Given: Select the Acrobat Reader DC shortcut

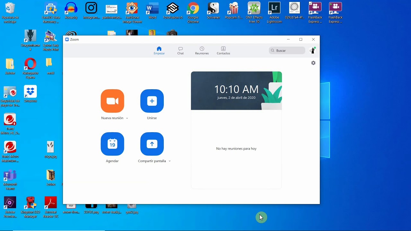Looking at the screenshot, I should (51, 208).
